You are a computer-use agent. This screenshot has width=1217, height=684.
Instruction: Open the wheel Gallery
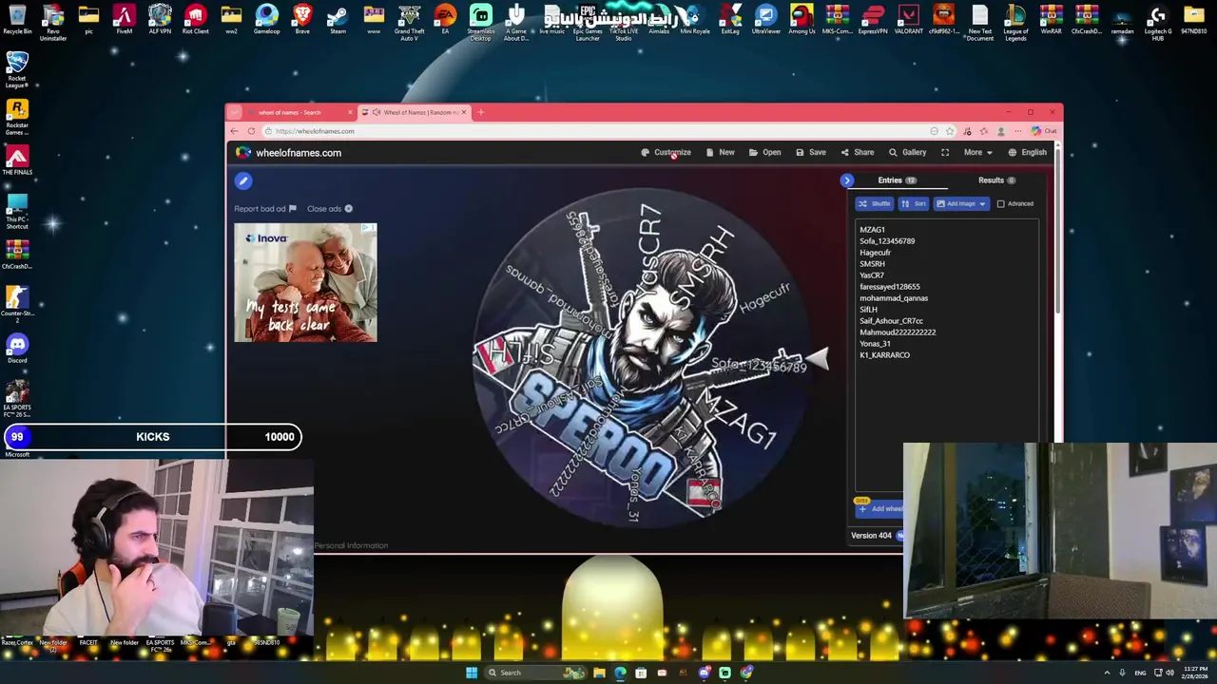pyautogui.click(x=908, y=152)
